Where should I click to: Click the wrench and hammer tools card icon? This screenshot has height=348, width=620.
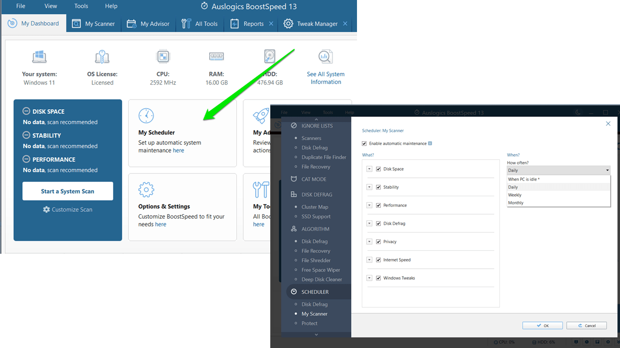click(x=261, y=190)
